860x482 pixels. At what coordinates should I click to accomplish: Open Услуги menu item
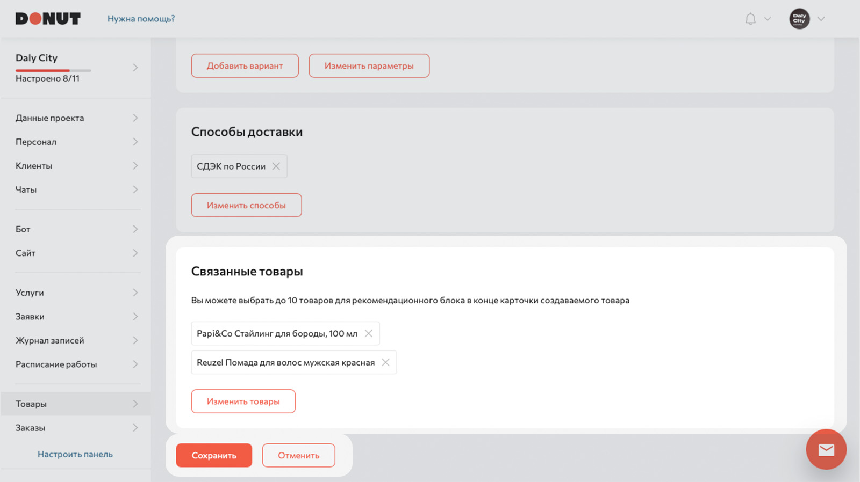(x=76, y=293)
